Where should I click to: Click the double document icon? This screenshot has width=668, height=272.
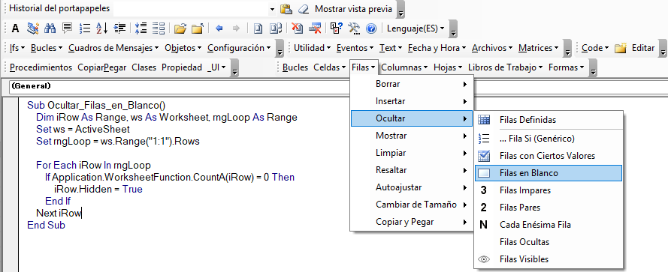click(276, 28)
